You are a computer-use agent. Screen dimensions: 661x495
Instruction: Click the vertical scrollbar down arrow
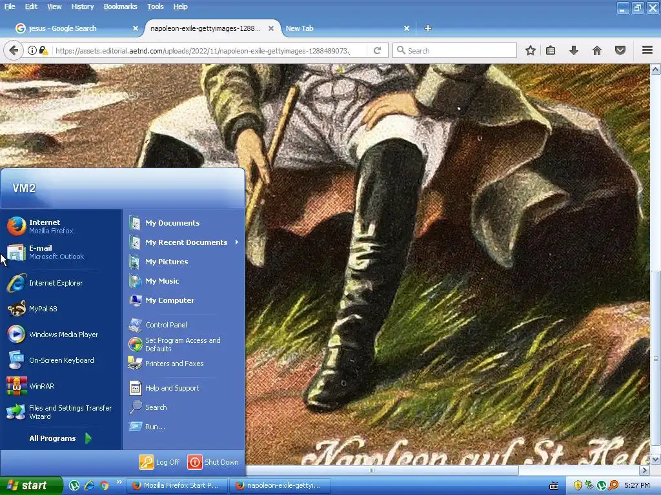(x=656, y=459)
